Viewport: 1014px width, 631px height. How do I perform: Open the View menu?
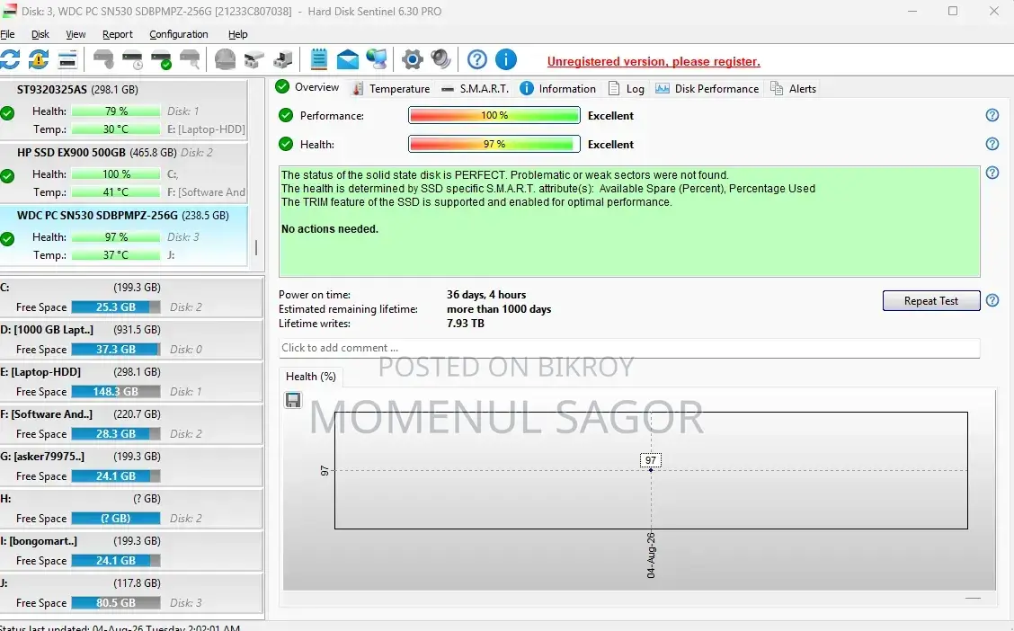click(x=76, y=34)
